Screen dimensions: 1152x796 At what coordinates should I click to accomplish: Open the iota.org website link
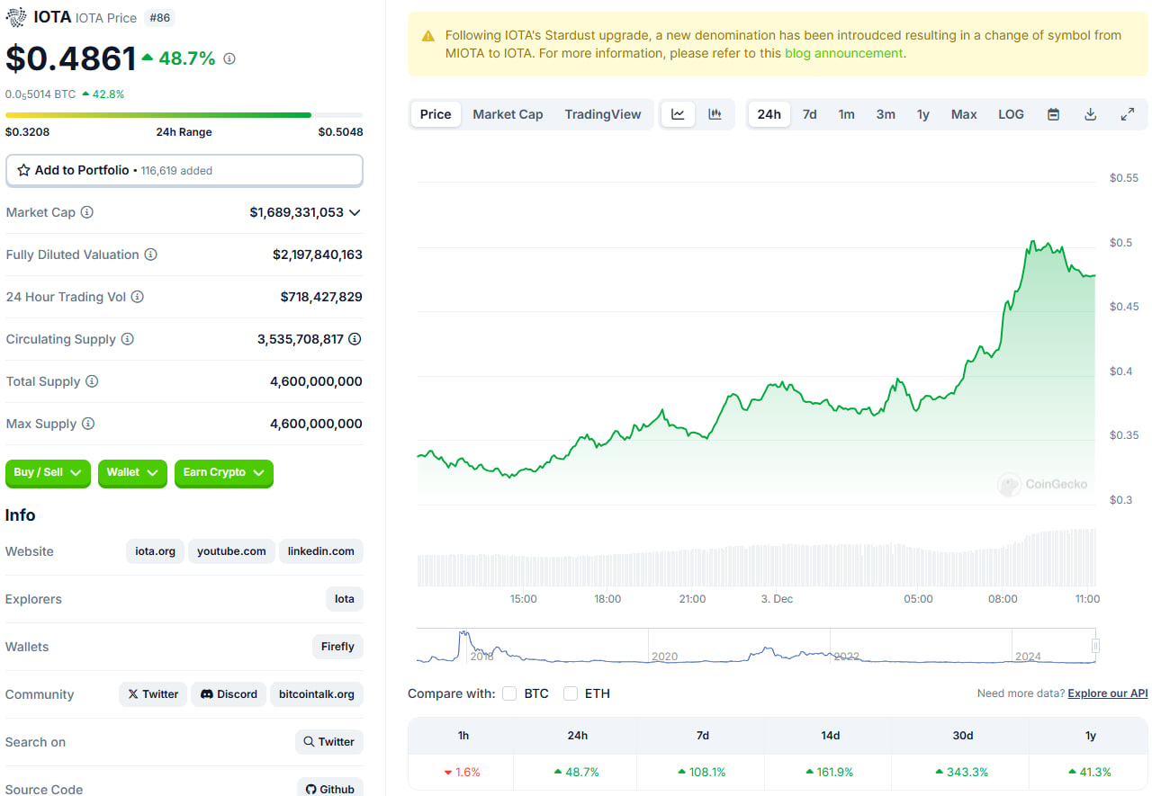[x=156, y=551]
